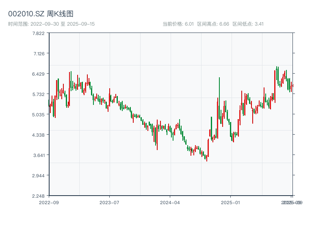Screen dimensions: 325x244
Task: Click the lowest candle near 3.41
Action: pyautogui.click(x=207, y=158)
